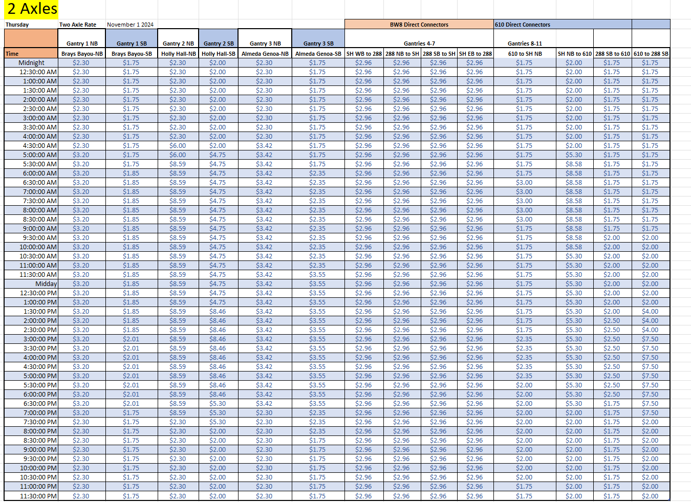
Task: Select $2.00 under 288 SB to 610 at 9:30:00 AM
Action: [613, 237]
